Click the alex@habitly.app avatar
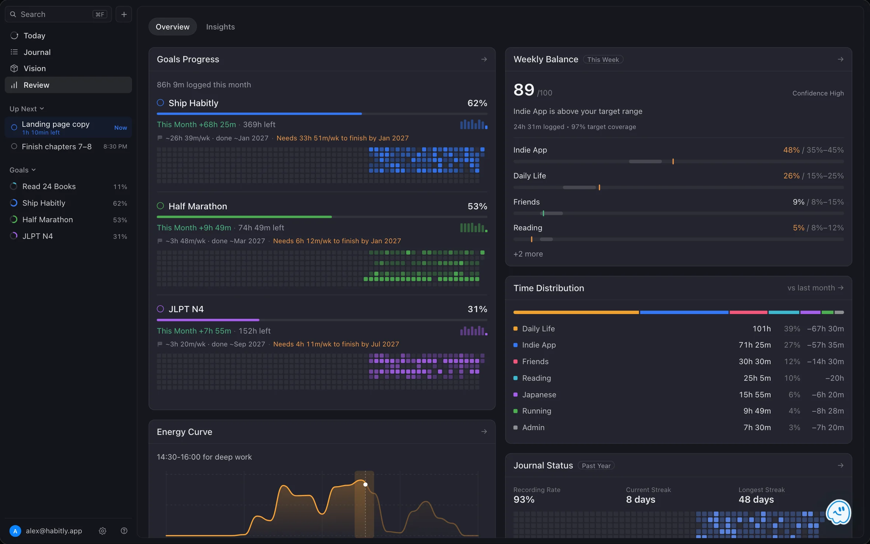The image size is (870, 544). [15, 531]
